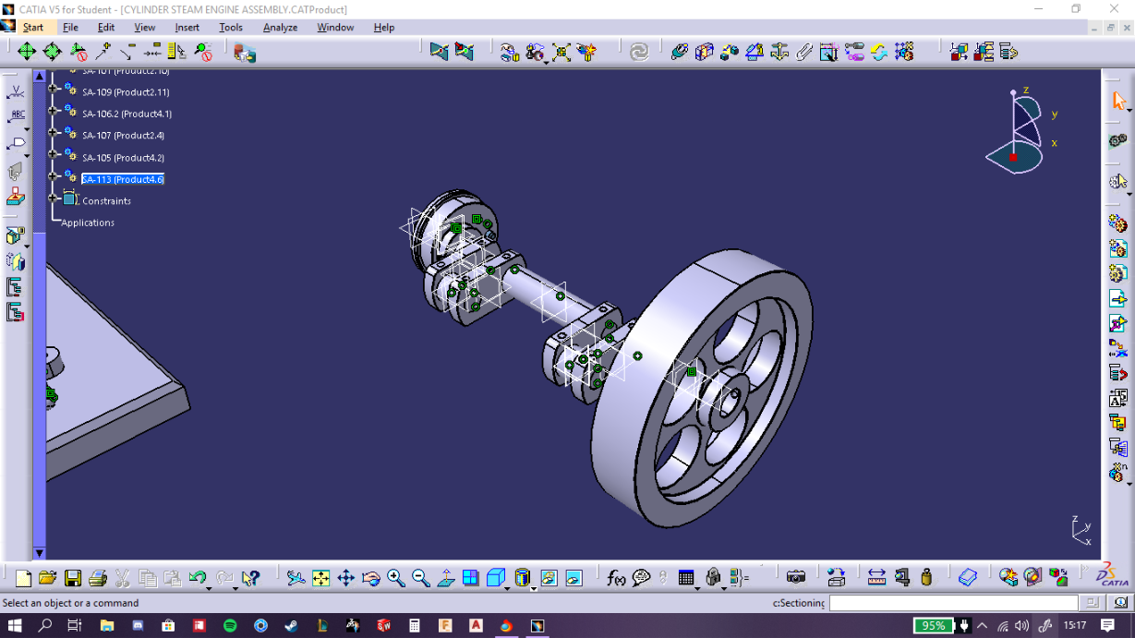Select the Pan view tool
The width and height of the screenshot is (1135, 638).
(345, 578)
